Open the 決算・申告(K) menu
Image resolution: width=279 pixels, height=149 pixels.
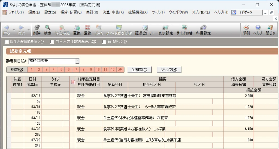click(113, 12)
